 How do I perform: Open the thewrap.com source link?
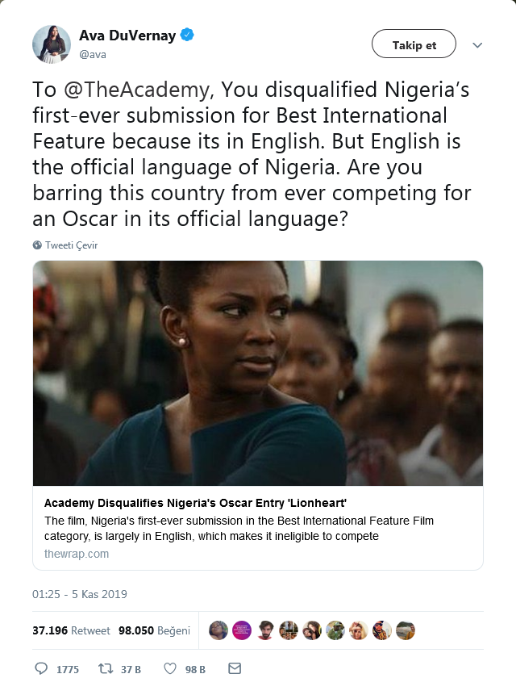[x=76, y=555]
